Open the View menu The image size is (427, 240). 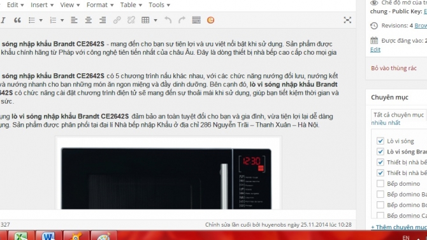(69, 5)
